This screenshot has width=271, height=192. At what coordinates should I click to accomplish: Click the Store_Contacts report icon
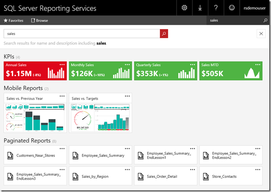(206, 177)
